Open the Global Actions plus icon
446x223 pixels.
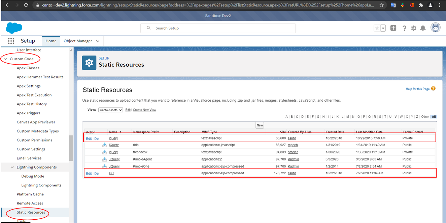tap(393, 28)
